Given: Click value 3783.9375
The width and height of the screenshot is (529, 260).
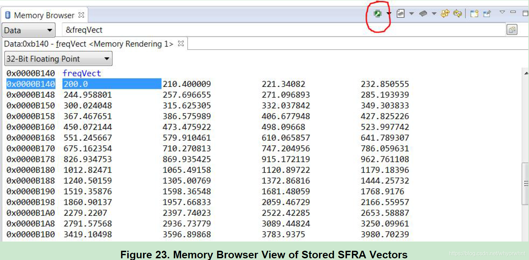Looking at the screenshot, I should tap(283, 234).
